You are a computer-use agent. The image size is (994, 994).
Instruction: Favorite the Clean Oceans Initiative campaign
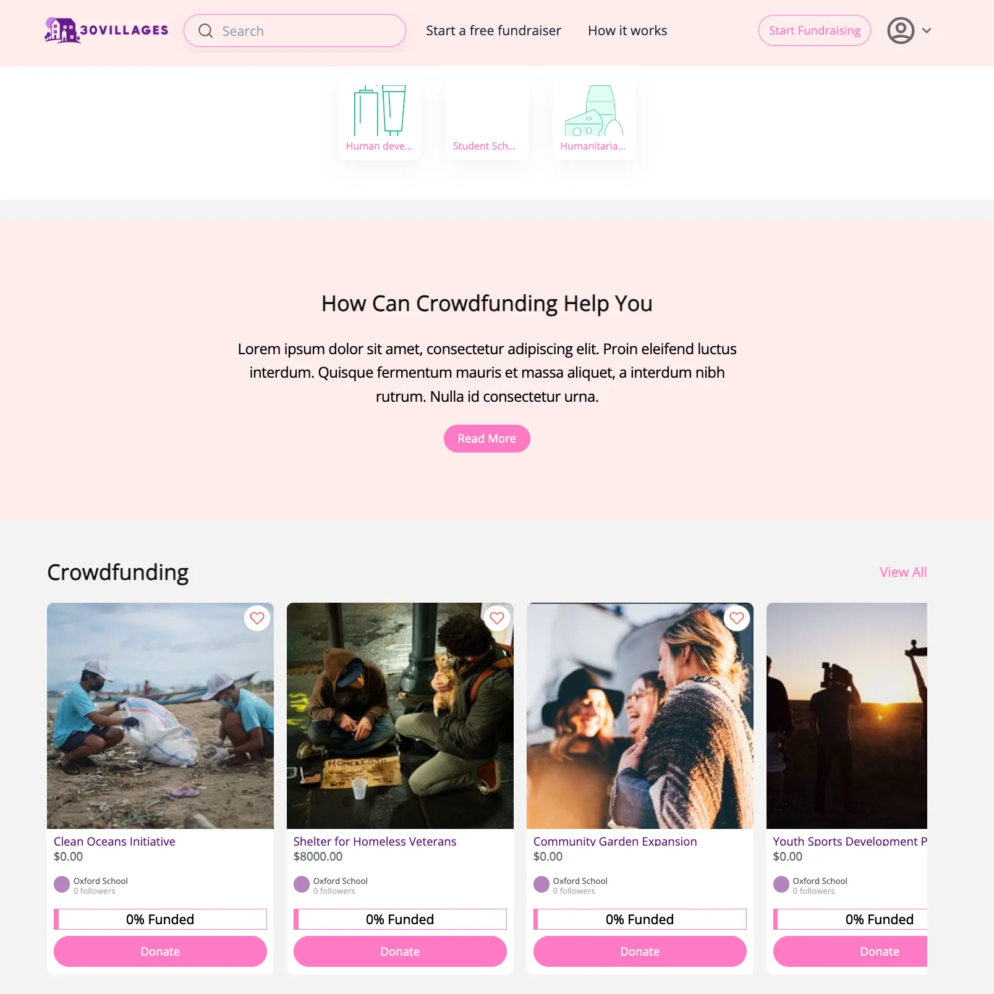257,618
